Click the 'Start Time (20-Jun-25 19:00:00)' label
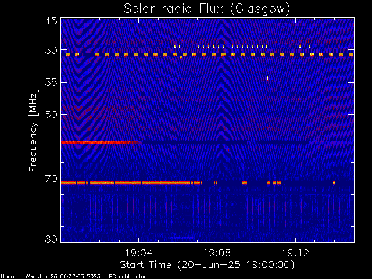This screenshot has height=279, width=372. click(207, 265)
